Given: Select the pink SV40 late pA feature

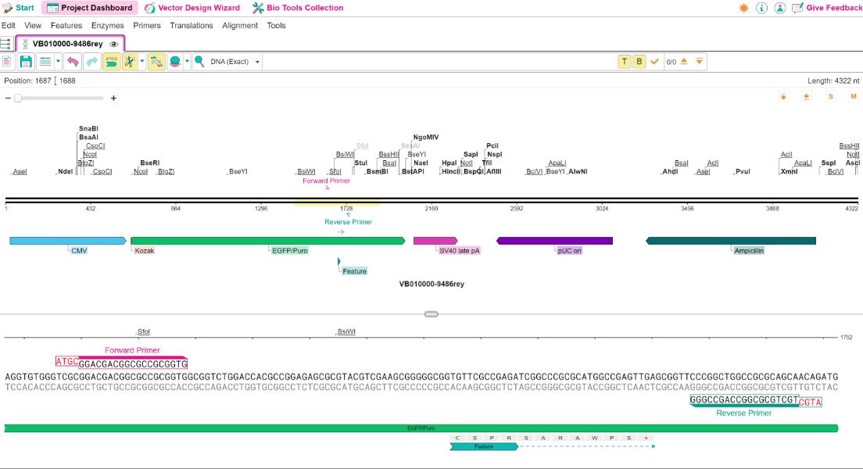Looking at the screenshot, I should 435,241.
